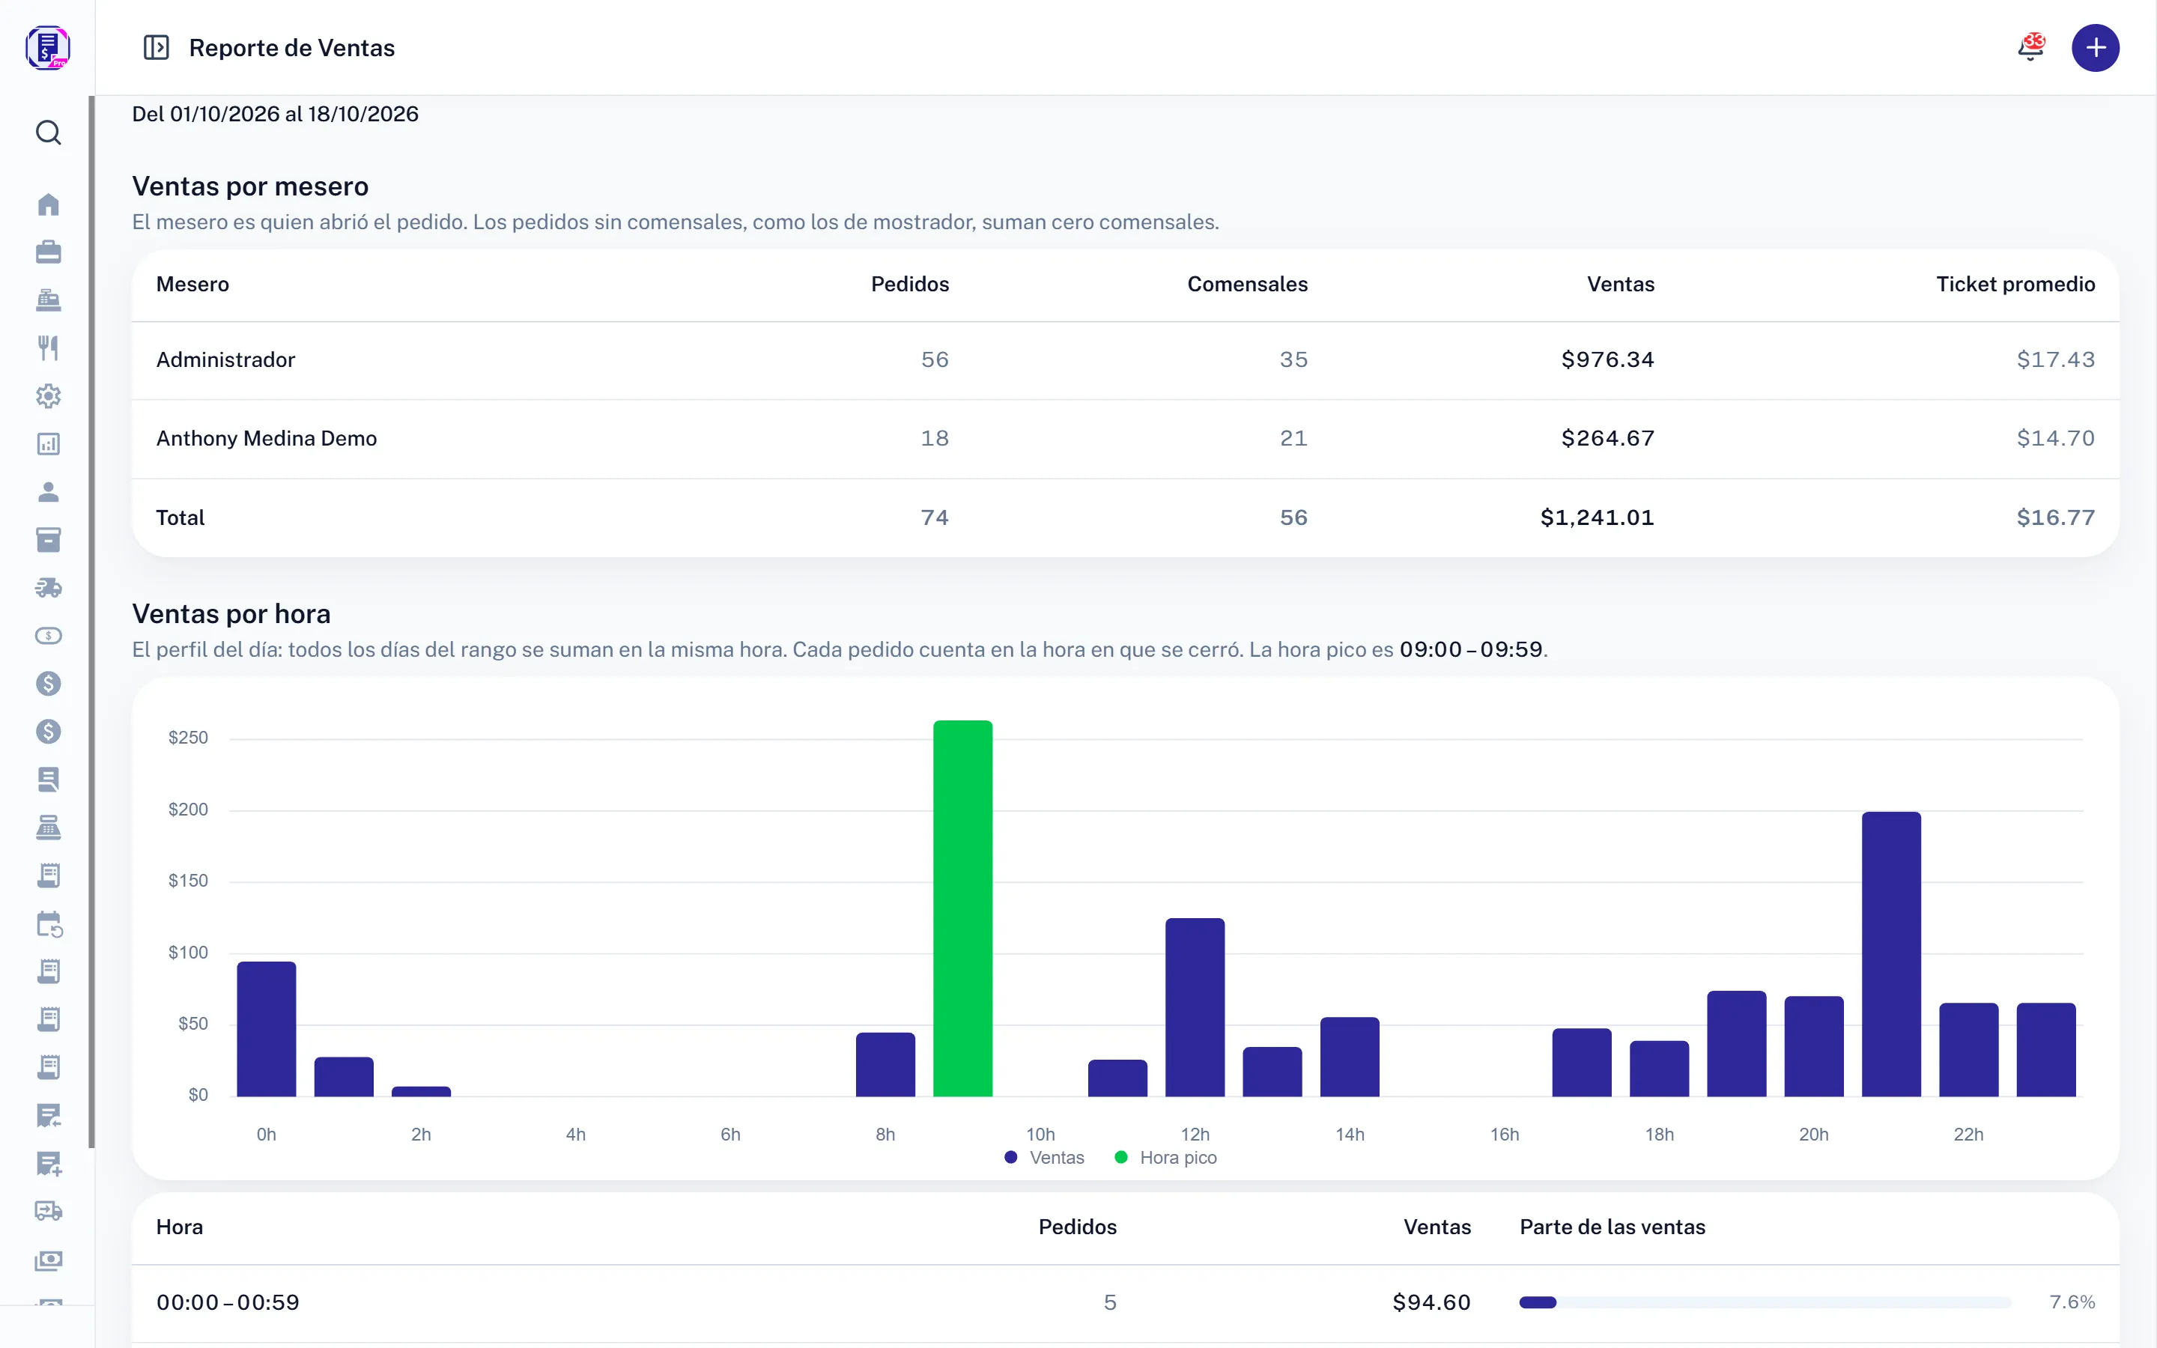
Task: Click the blue plus add button
Action: tap(2096, 47)
